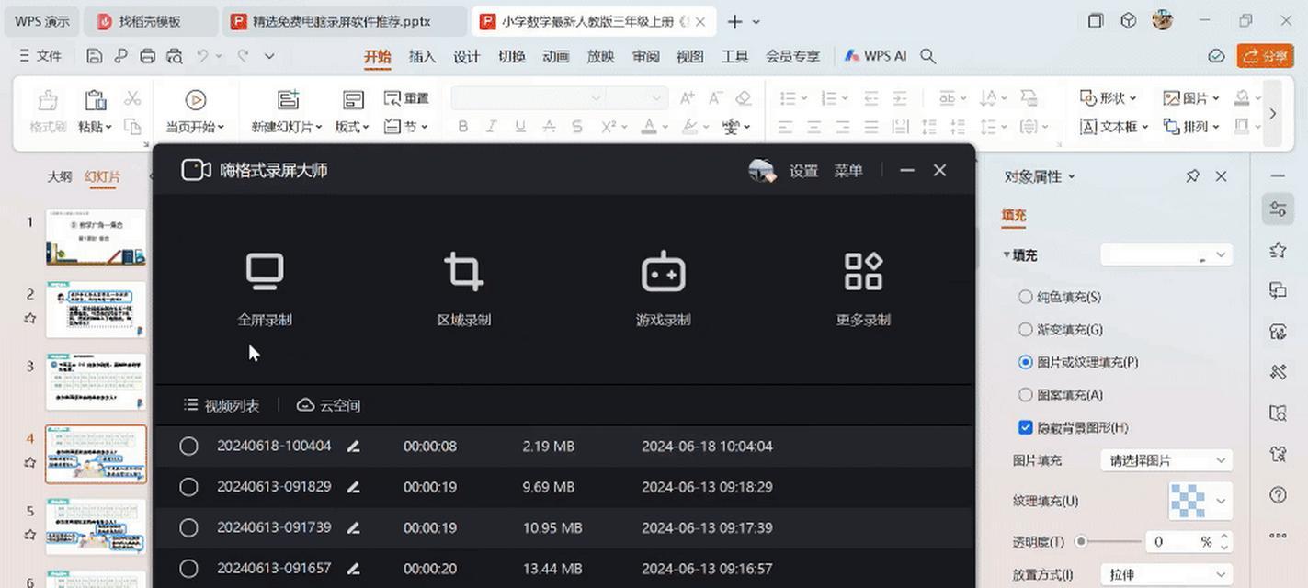The height and width of the screenshot is (588, 1308).
Task: Click the cut scissors icon
Action: coord(132,98)
